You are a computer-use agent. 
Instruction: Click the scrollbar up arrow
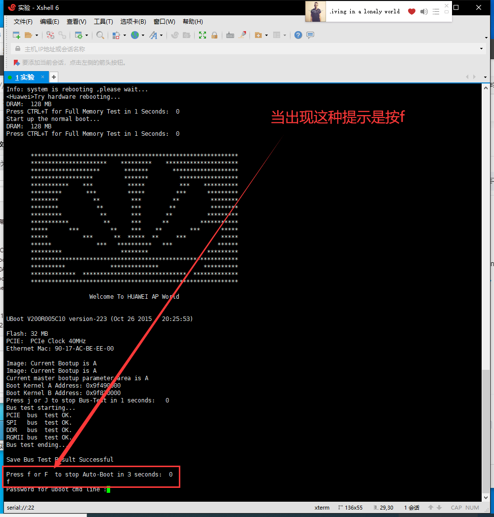pos(486,88)
